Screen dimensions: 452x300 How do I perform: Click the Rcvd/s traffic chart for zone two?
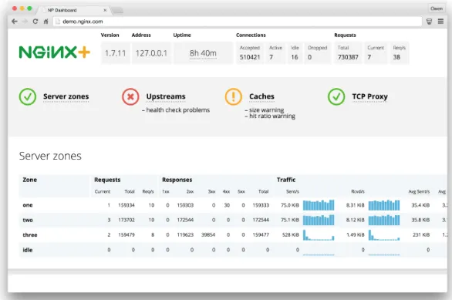point(384,220)
